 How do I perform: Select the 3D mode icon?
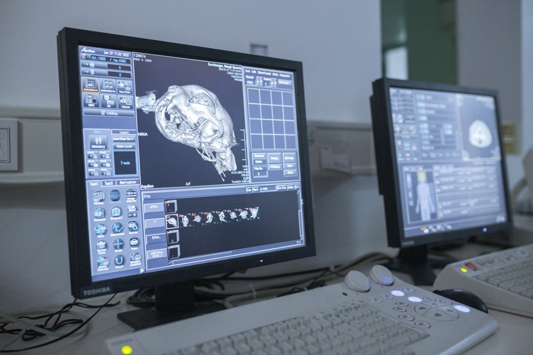point(108,102)
